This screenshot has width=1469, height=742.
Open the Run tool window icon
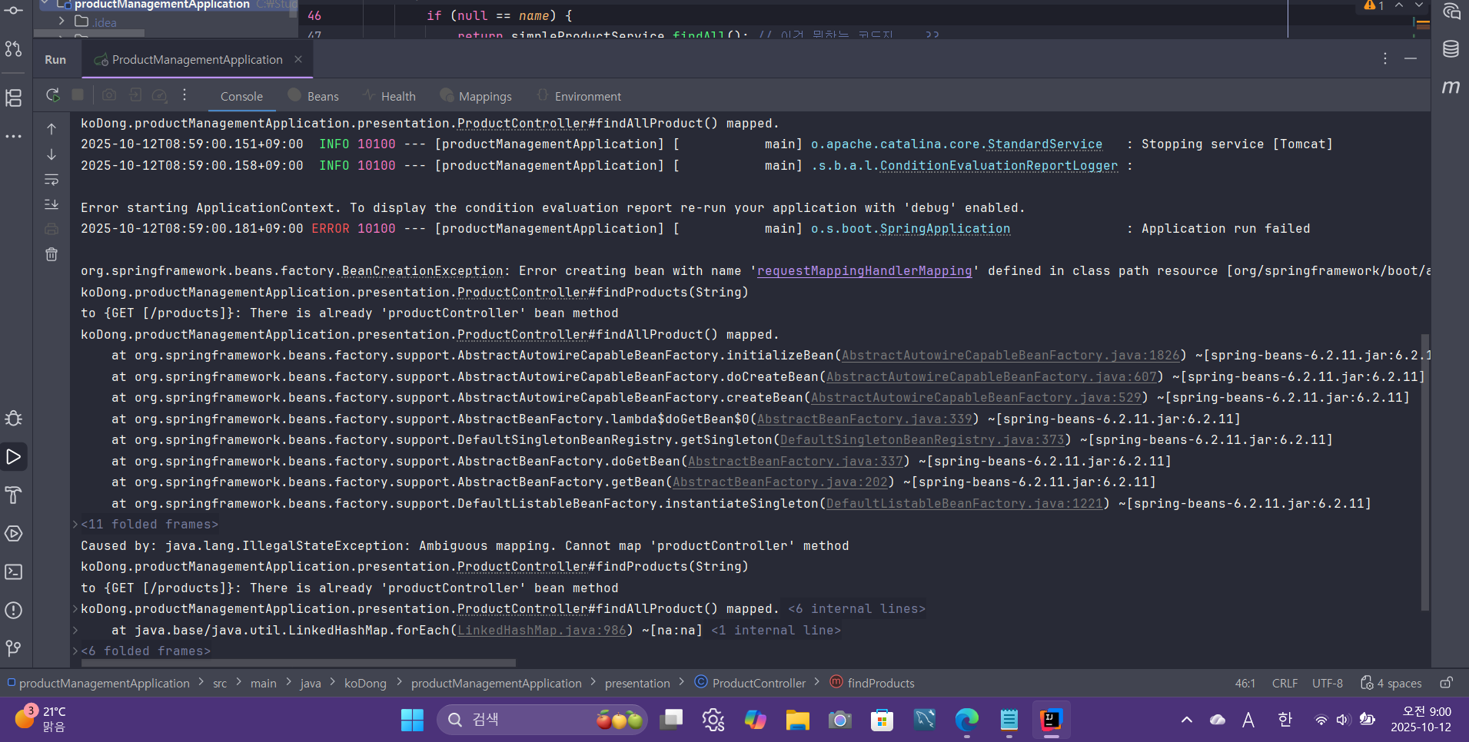14,457
